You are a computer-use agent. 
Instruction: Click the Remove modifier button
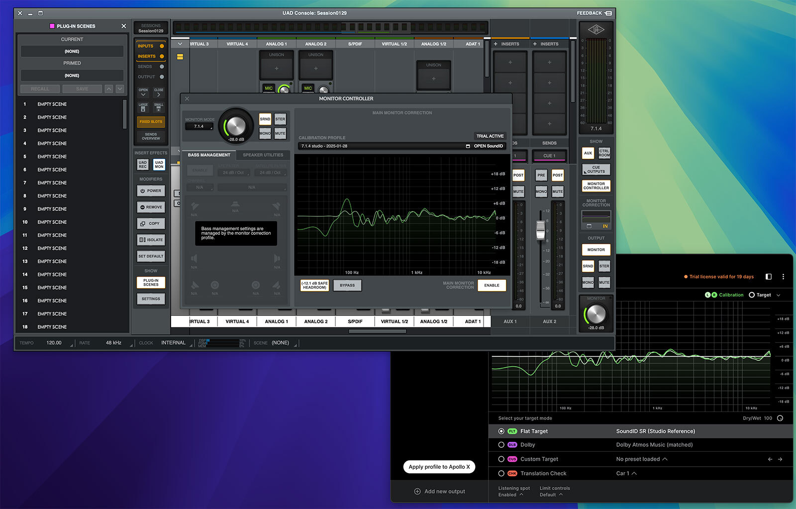tap(151, 207)
